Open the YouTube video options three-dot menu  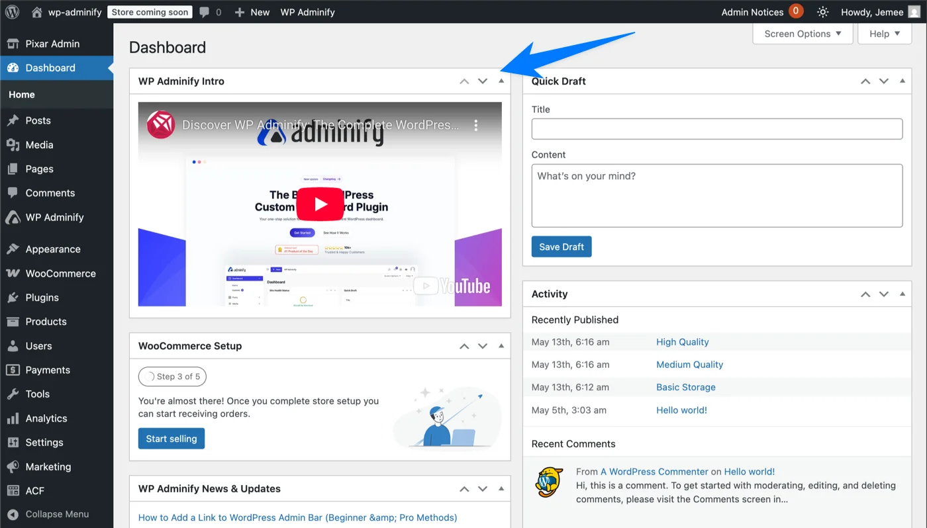(475, 125)
